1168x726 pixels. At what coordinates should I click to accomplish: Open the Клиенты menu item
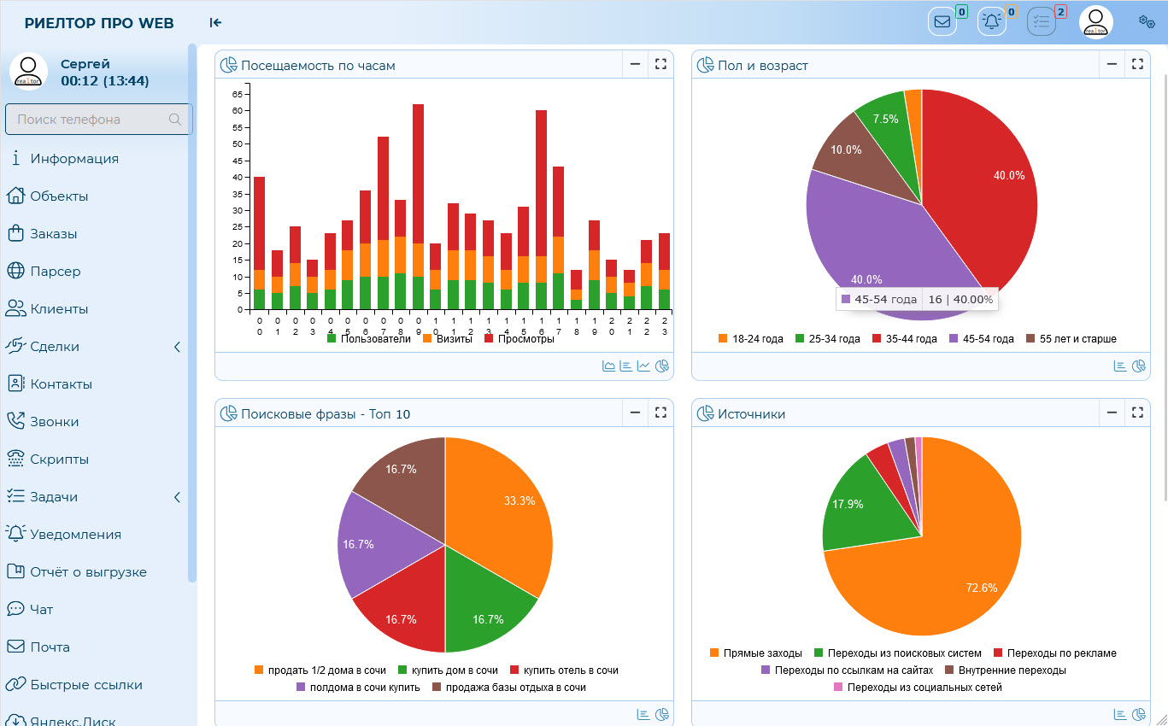59,309
